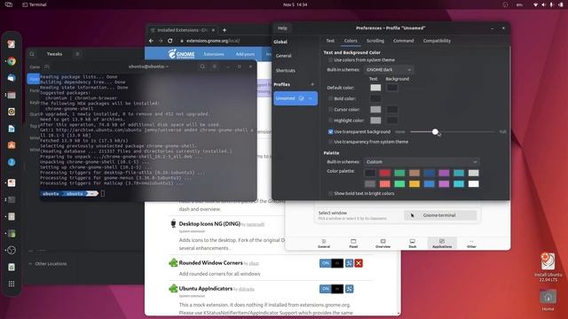Enable Use colors from system theme
This screenshot has width=568, height=319.
(x=330, y=60)
